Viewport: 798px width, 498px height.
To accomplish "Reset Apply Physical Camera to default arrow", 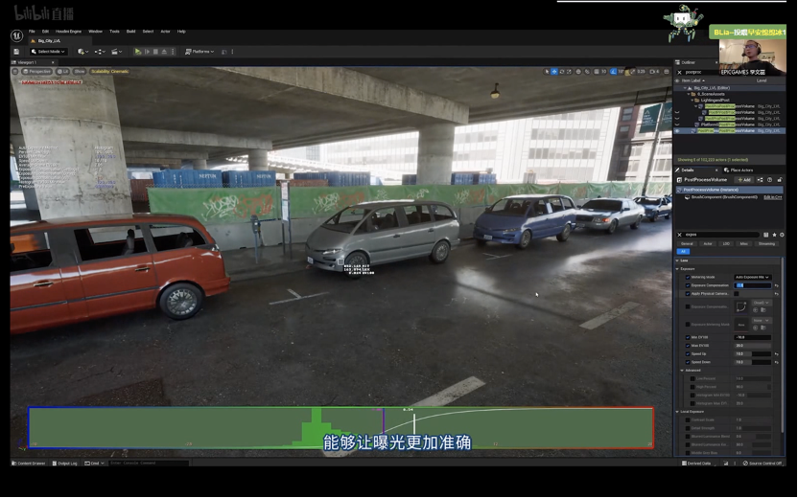I will (777, 294).
